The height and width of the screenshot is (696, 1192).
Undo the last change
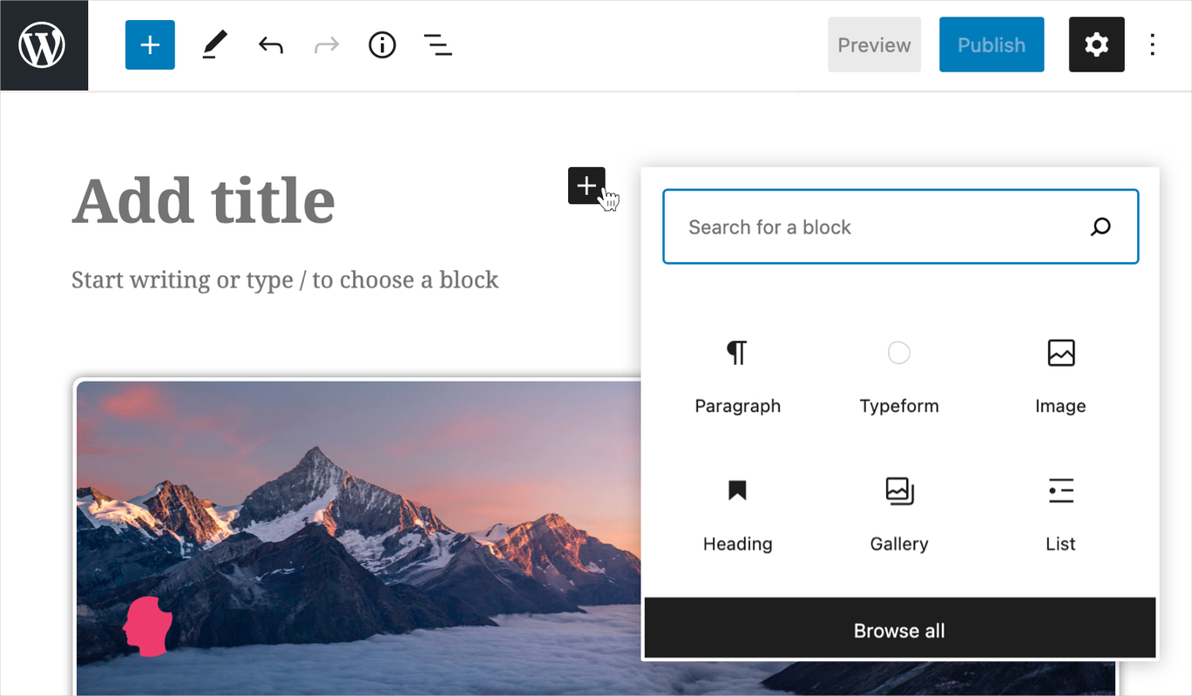(270, 44)
